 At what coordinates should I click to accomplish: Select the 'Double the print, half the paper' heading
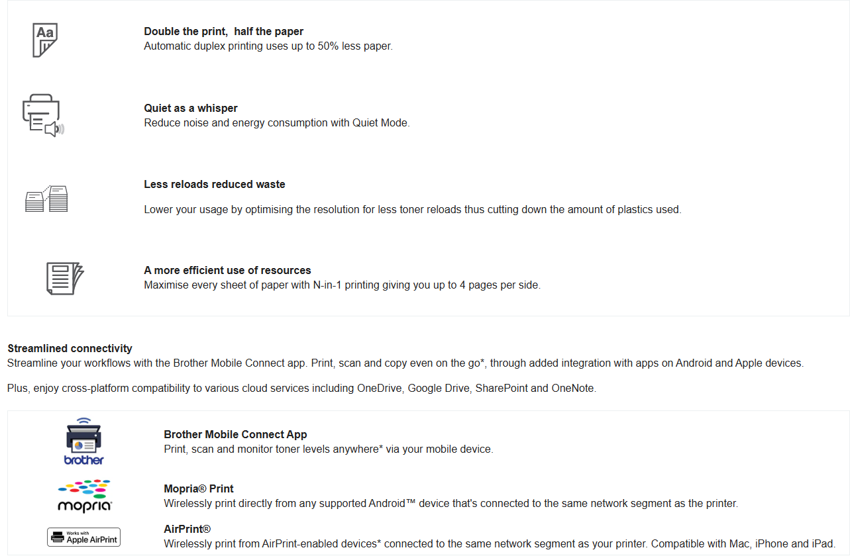pos(224,31)
